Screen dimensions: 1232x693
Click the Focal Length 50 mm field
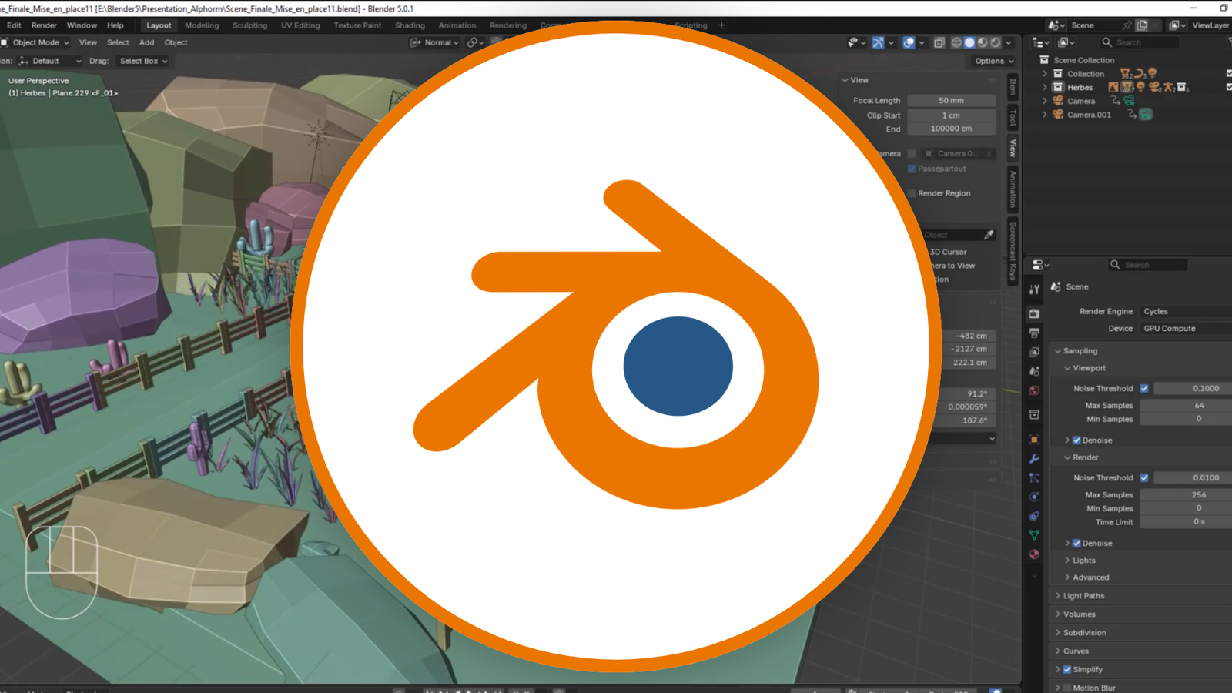click(951, 100)
